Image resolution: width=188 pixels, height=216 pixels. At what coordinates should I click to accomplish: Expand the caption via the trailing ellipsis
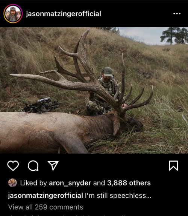(149, 196)
